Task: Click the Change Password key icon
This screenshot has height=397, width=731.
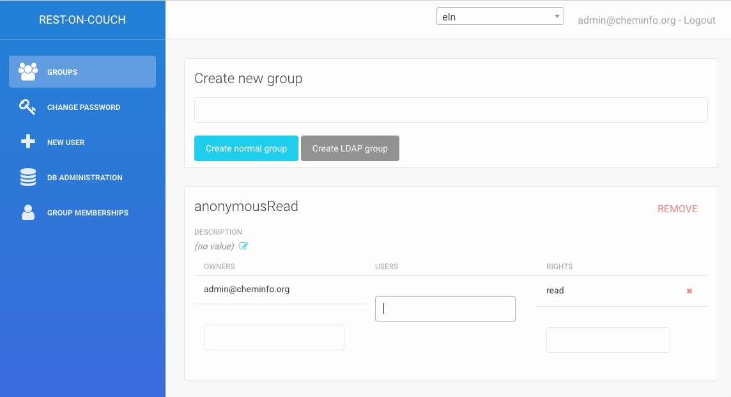Action: (27, 107)
